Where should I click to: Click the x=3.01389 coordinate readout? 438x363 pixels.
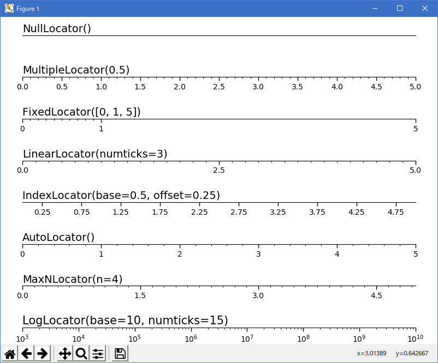pyautogui.click(x=371, y=354)
